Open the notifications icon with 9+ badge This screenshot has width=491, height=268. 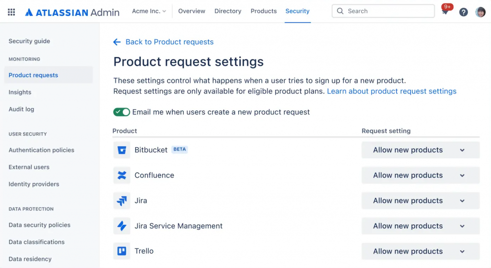(x=445, y=11)
